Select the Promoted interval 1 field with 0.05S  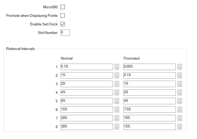150,67
